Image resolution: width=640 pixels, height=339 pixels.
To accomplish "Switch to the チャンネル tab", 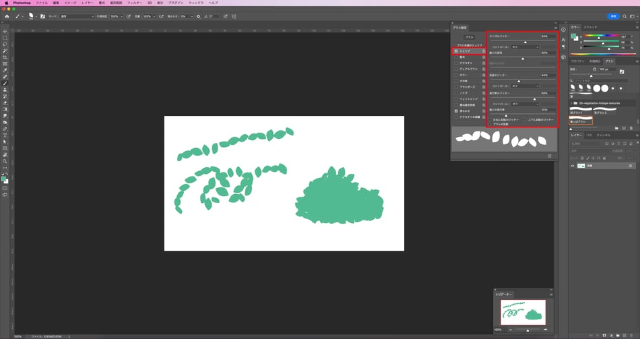I will click(603, 135).
